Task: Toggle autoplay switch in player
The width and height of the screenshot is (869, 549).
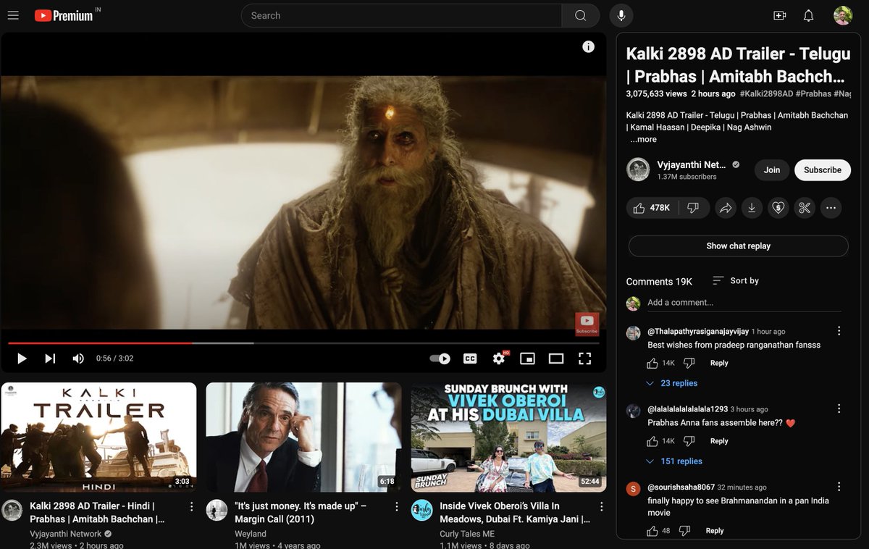Action: pos(440,358)
